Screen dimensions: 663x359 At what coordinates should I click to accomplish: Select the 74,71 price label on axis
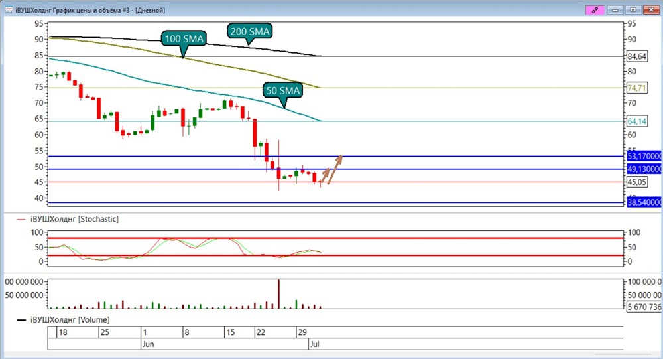(636, 88)
